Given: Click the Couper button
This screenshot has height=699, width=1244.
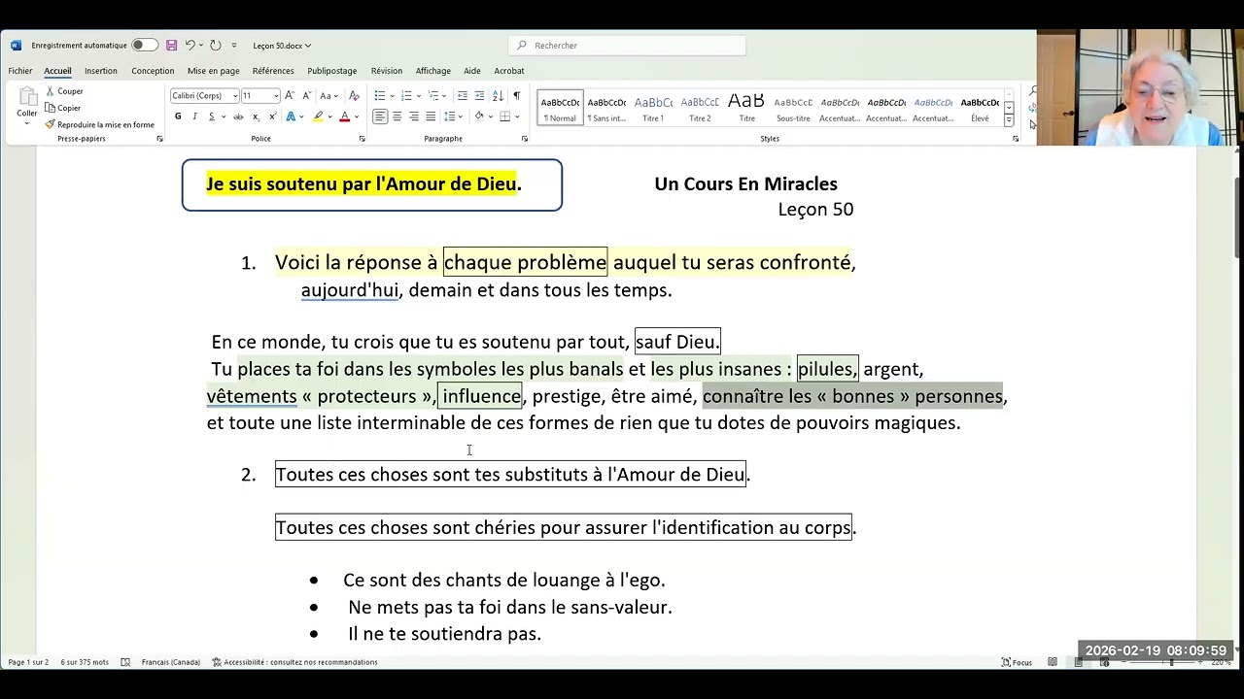Looking at the screenshot, I should point(64,91).
